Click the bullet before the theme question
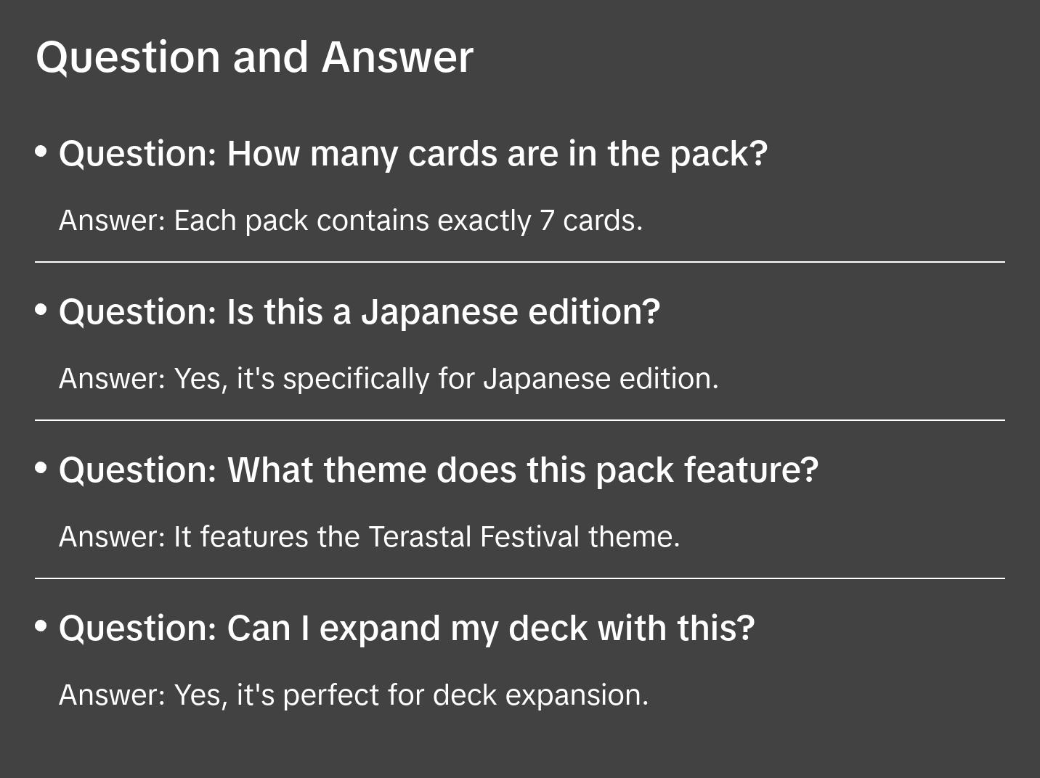 coord(41,468)
